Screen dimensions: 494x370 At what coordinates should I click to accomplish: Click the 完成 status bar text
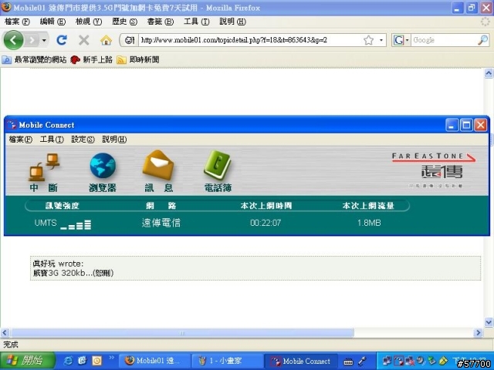point(11,345)
